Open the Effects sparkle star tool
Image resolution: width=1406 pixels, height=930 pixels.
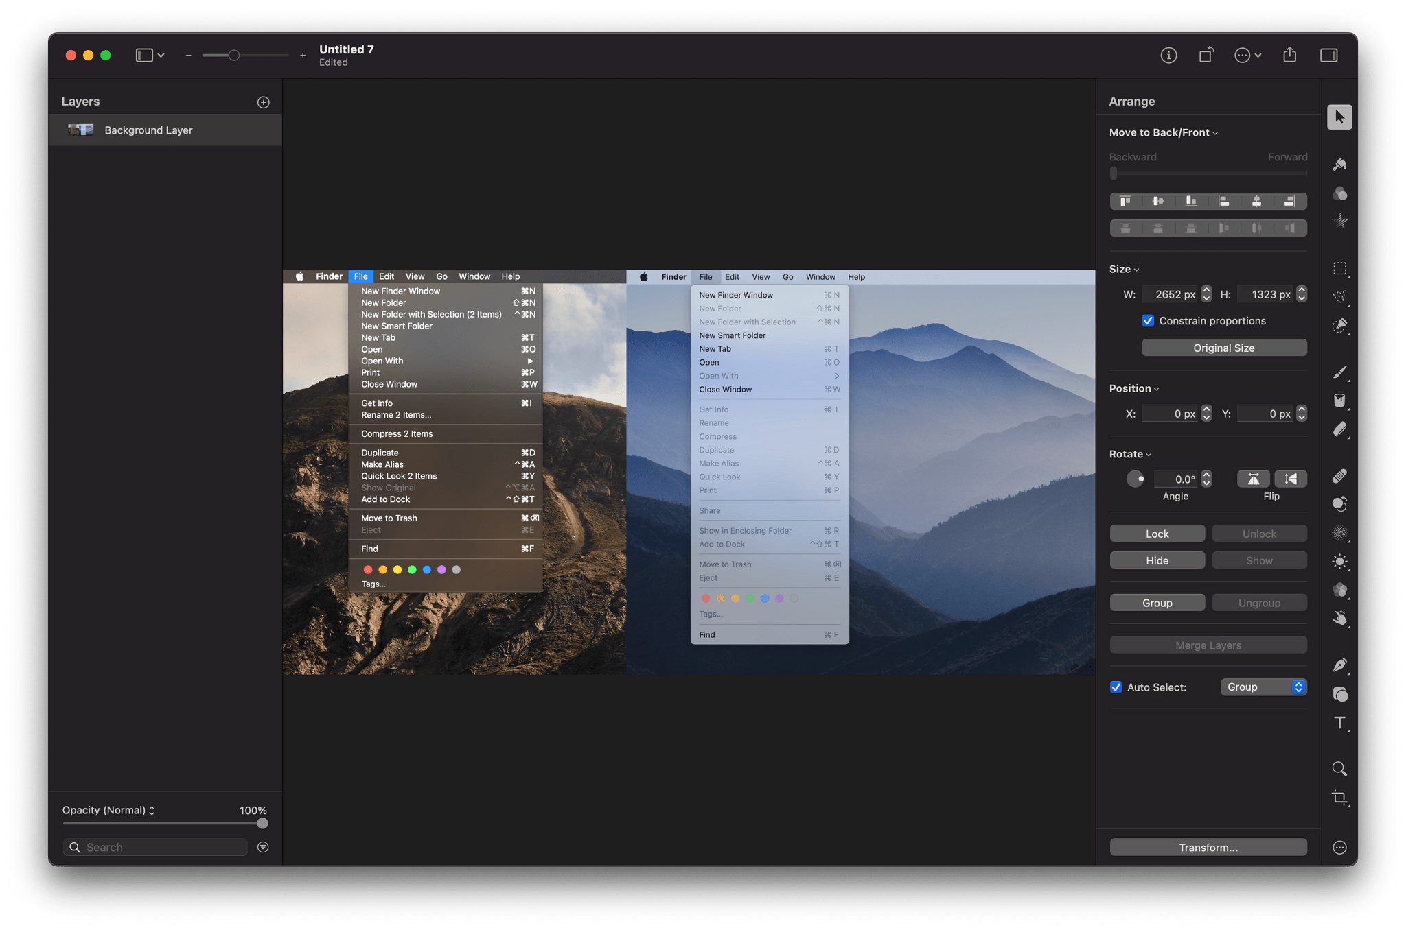coord(1339,222)
